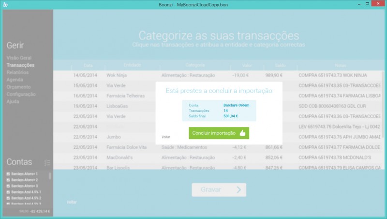Go to Relatórios in the sidebar
Viewport: 387px width, 219px height.
point(17,72)
